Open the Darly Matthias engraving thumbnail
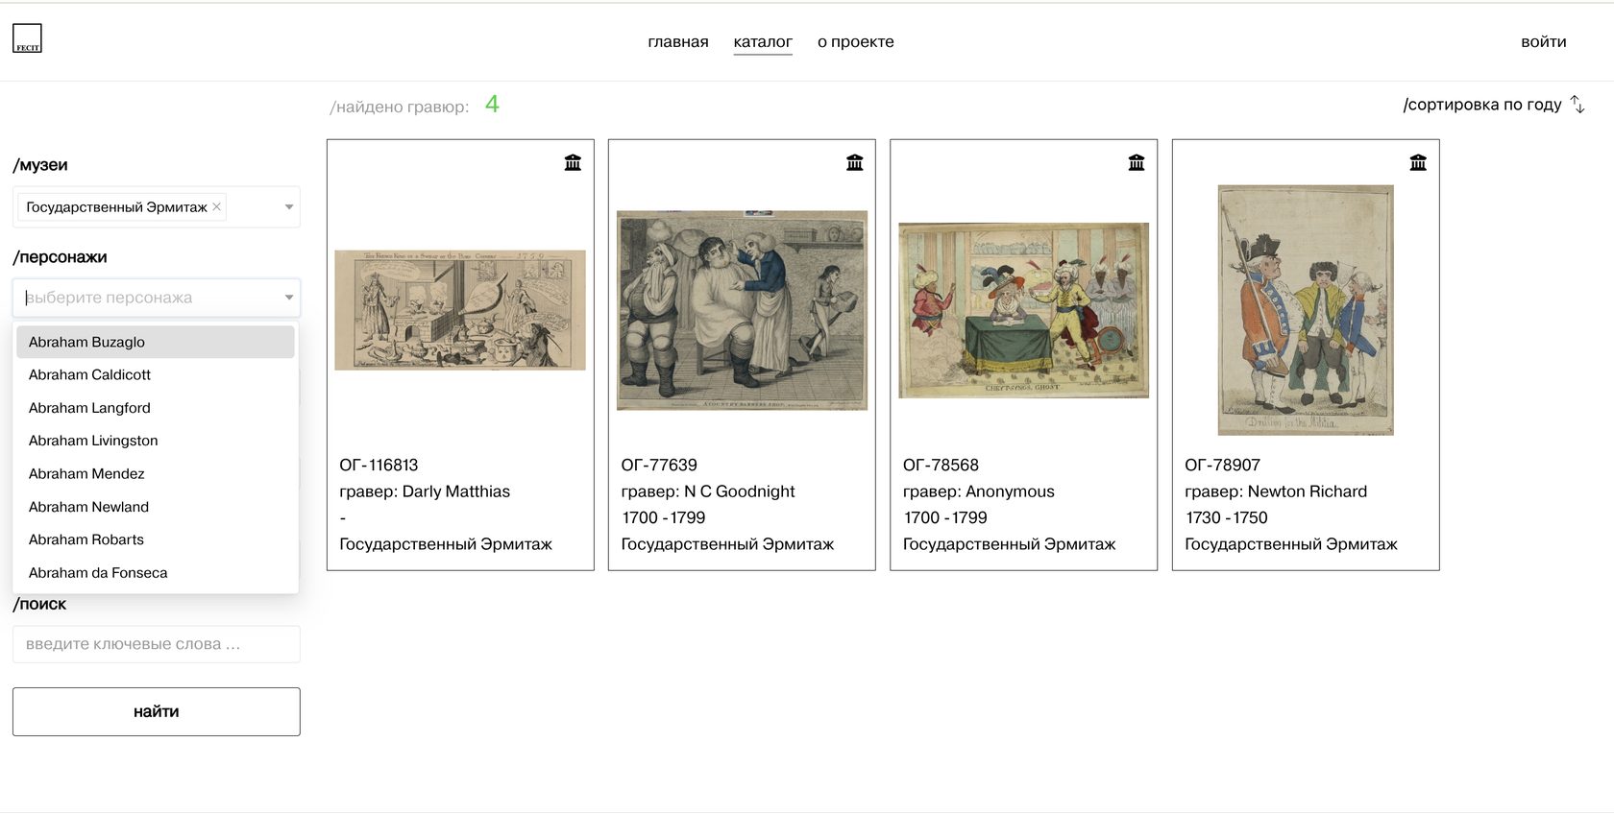The width and height of the screenshot is (1614, 838). click(460, 310)
